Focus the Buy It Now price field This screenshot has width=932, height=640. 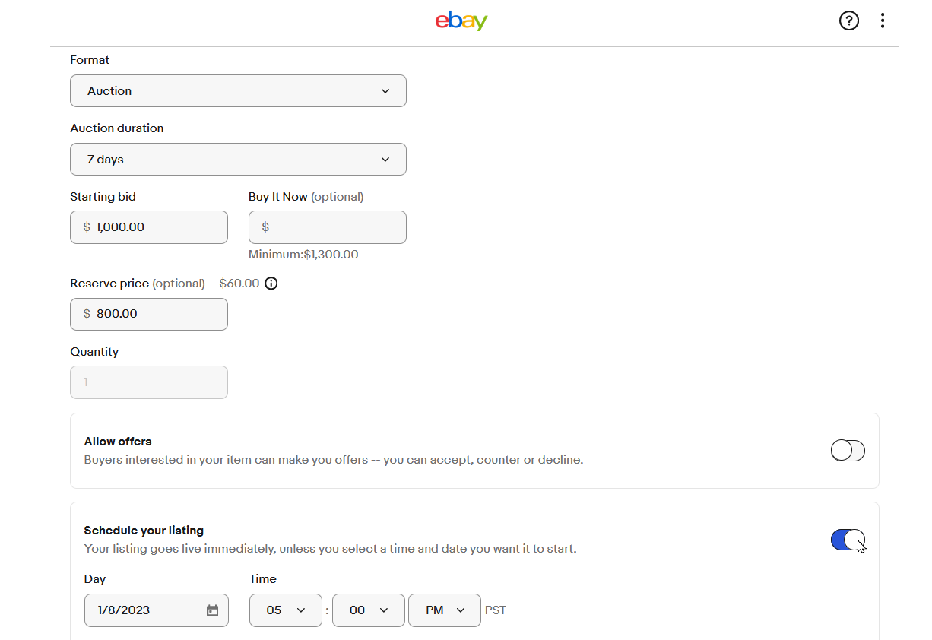334,227
